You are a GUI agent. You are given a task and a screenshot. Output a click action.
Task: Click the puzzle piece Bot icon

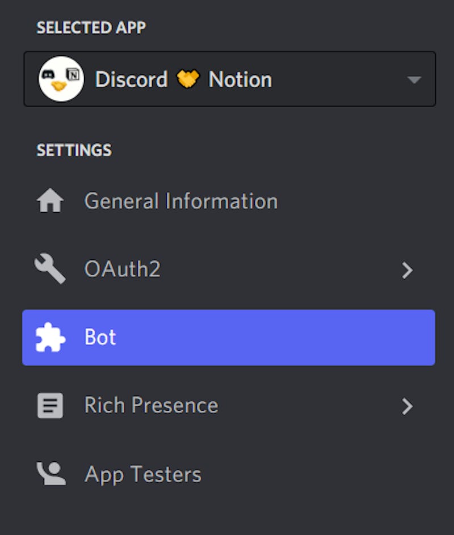(x=50, y=338)
